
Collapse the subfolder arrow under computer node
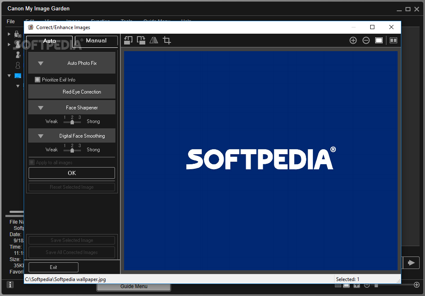tap(17, 86)
